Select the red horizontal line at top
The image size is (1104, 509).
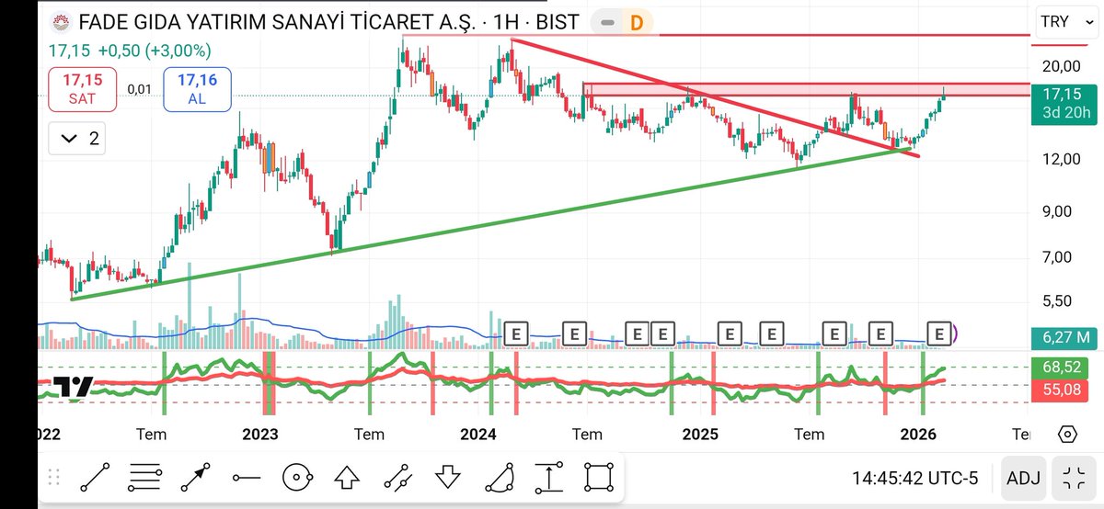[x=716, y=35]
